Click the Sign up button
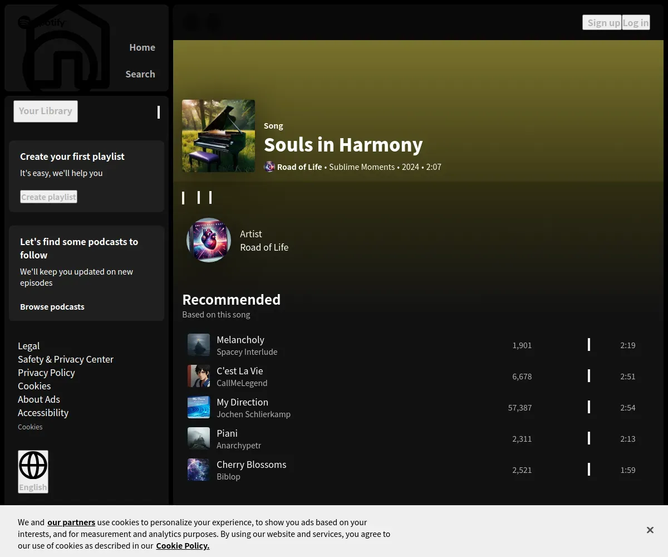 pyautogui.click(x=602, y=22)
